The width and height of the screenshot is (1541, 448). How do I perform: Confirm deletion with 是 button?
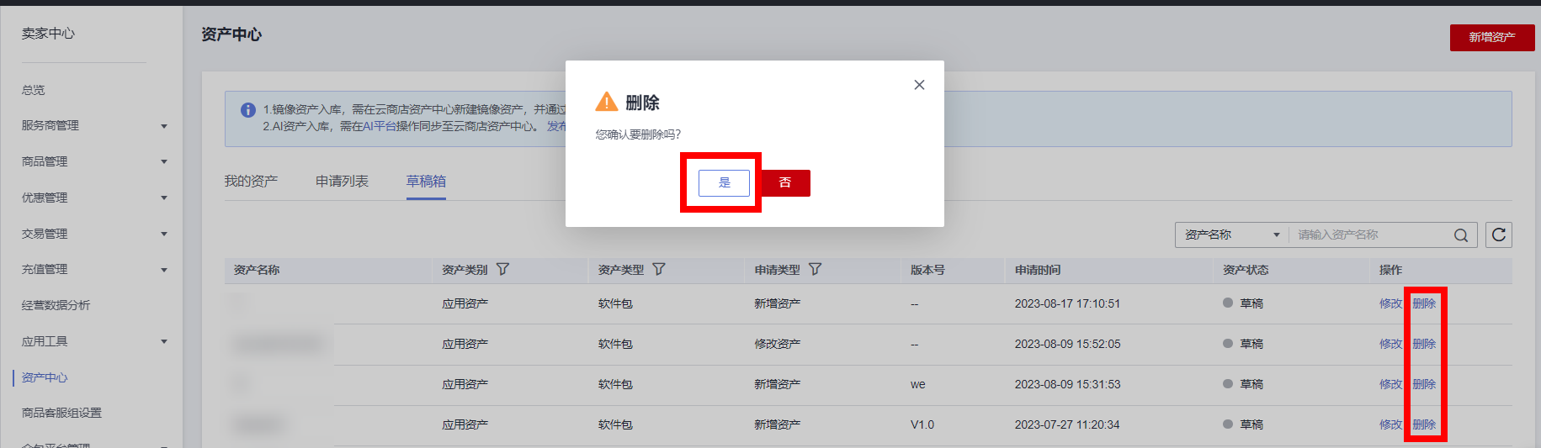tap(724, 182)
